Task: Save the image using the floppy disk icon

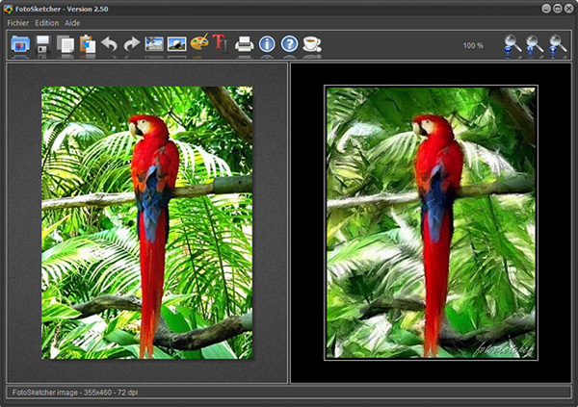Action: (43, 44)
